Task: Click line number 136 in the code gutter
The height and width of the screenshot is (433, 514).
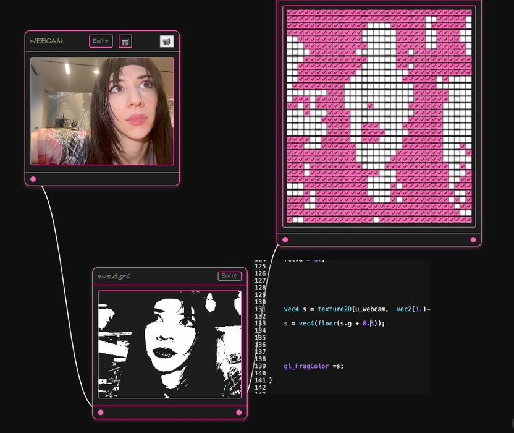Action: coord(260,345)
